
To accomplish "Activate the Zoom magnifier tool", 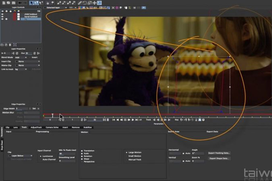I will tap(52, 2).
